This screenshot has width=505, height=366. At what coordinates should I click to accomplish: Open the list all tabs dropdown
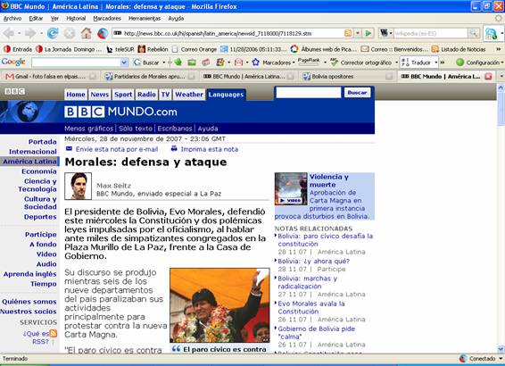(501, 77)
